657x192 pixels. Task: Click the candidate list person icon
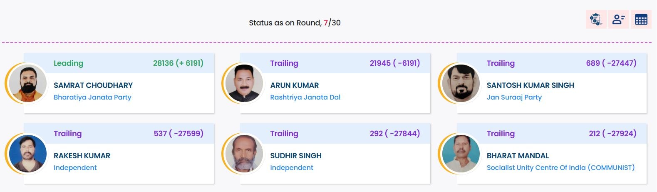point(618,20)
